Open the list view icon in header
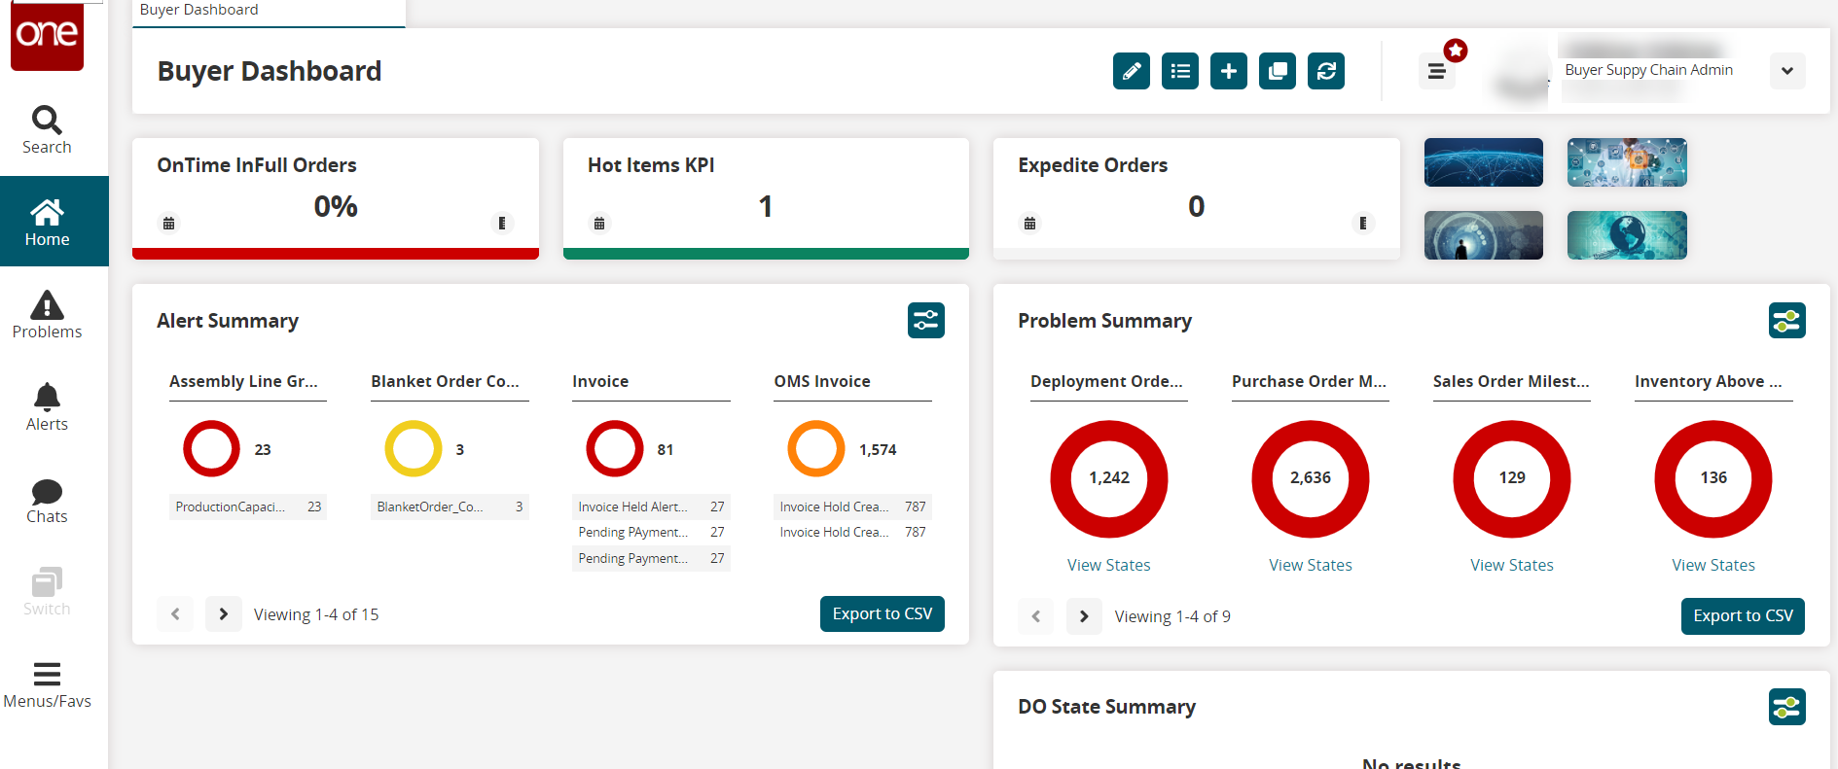Viewport: 1838px width, 769px height. pos(1179,71)
